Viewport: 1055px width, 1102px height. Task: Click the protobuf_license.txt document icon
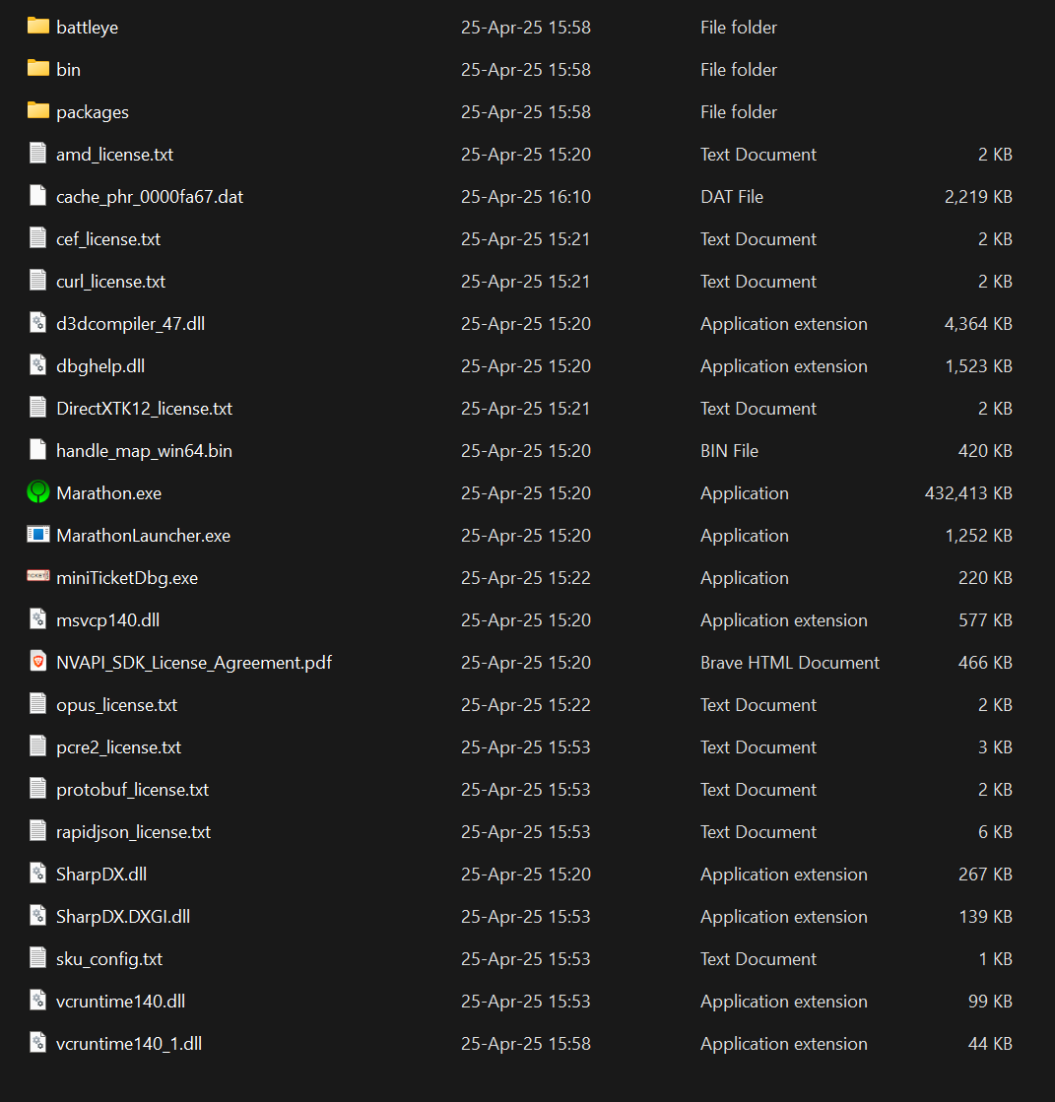[x=38, y=789]
